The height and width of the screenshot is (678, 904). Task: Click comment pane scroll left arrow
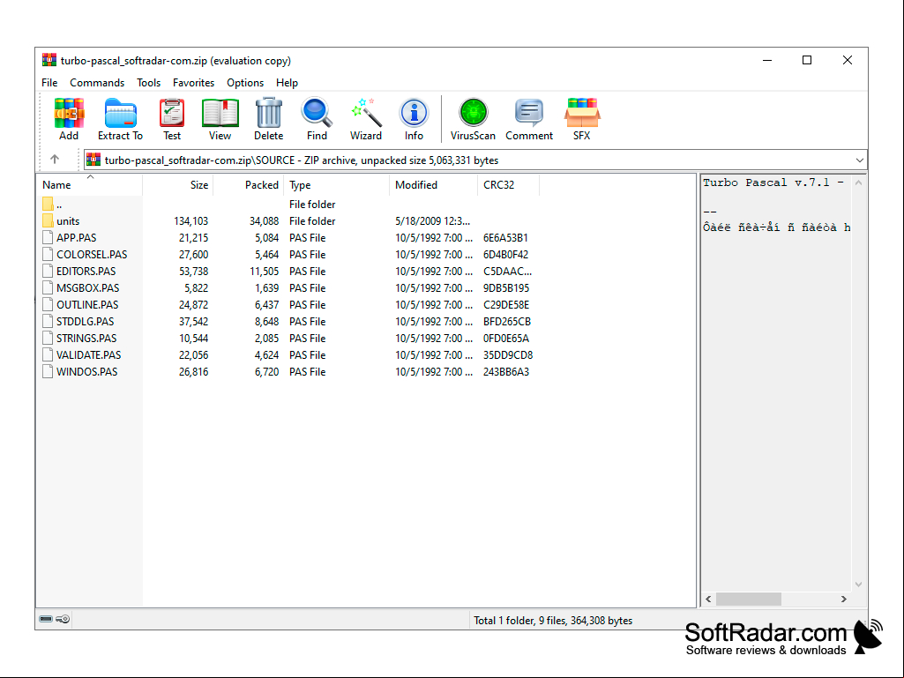[x=708, y=599]
